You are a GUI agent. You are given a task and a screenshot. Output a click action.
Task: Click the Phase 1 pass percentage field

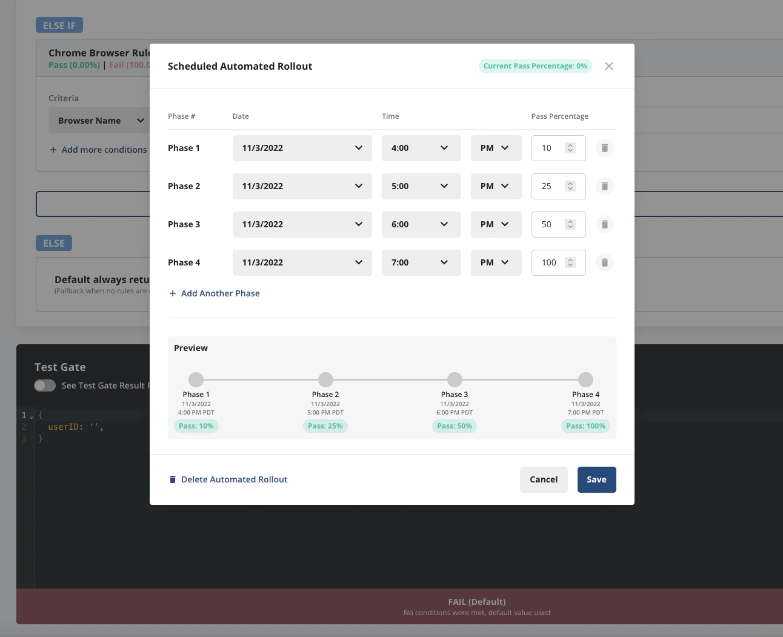558,148
